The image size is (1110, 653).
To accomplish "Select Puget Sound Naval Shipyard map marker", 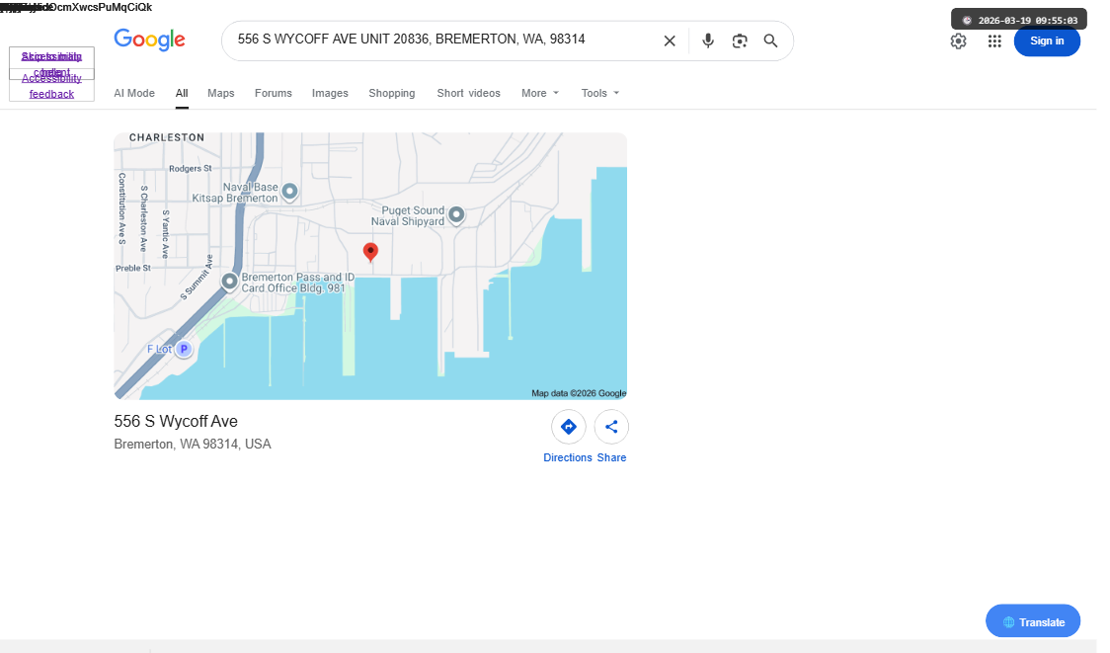I will click(456, 214).
